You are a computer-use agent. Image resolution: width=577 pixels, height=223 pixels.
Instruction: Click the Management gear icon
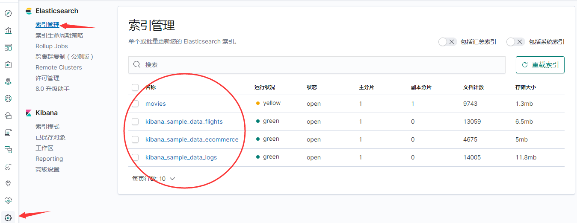[8, 217]
